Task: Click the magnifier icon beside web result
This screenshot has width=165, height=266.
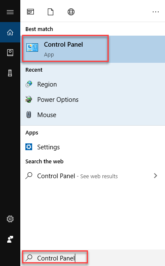Action: click(x=29, y=176)
